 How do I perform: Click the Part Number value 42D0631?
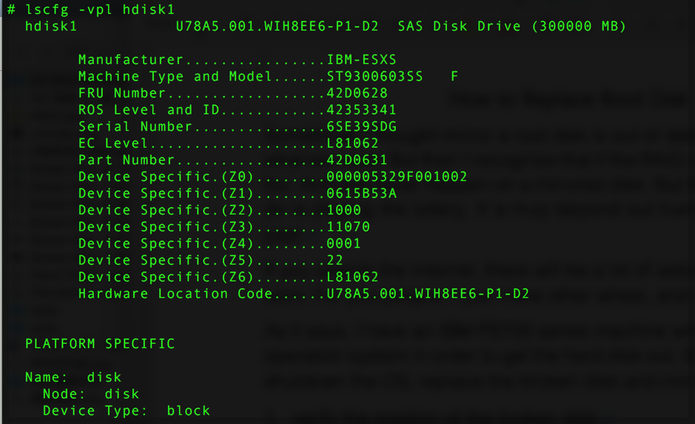coord(357,160)
